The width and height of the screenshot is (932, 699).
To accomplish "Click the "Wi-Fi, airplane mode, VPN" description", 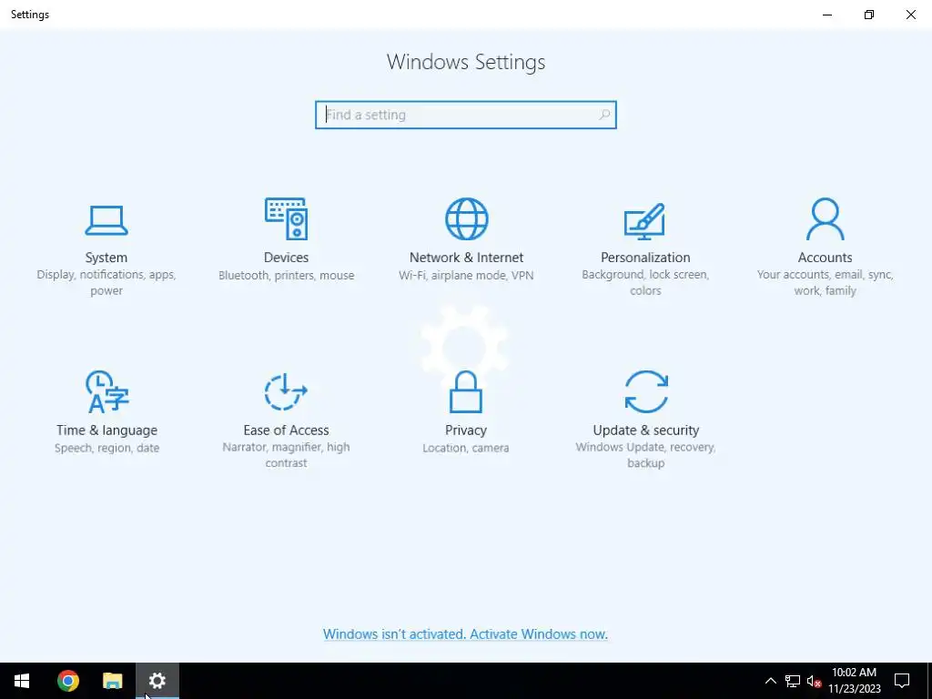I will [x=466, y=275].
